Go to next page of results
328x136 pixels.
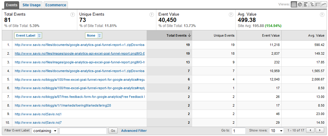[319, 131]
